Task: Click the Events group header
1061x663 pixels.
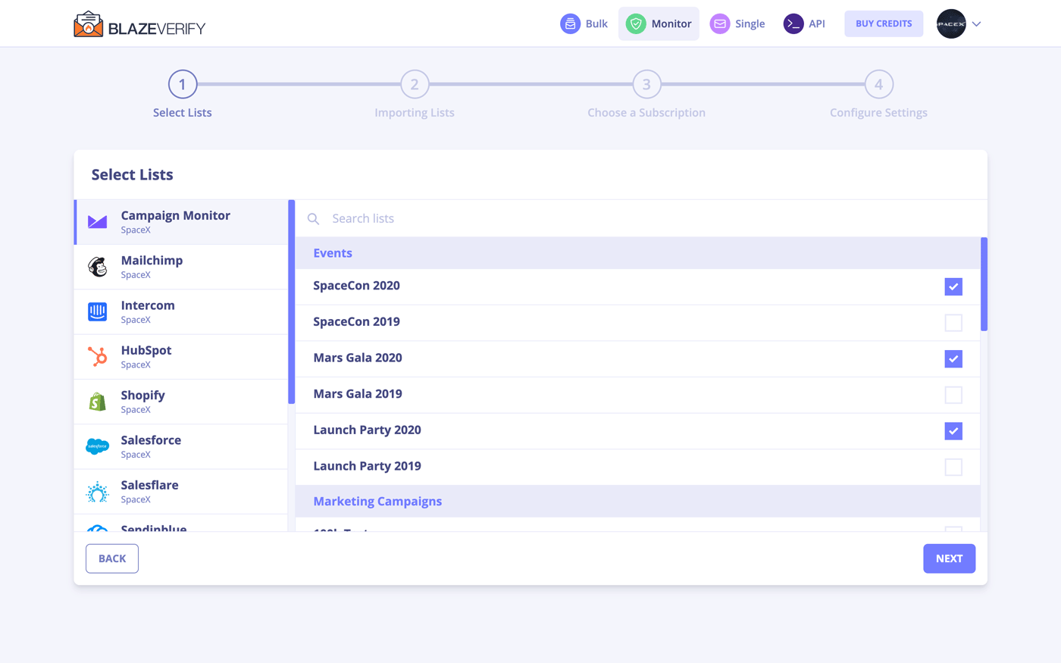Action: tap(637, 253)
